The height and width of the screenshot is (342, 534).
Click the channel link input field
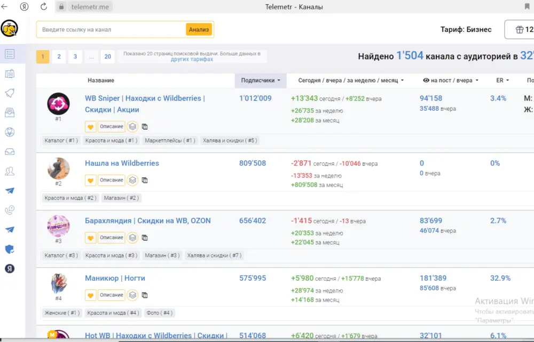click(112, 29)
